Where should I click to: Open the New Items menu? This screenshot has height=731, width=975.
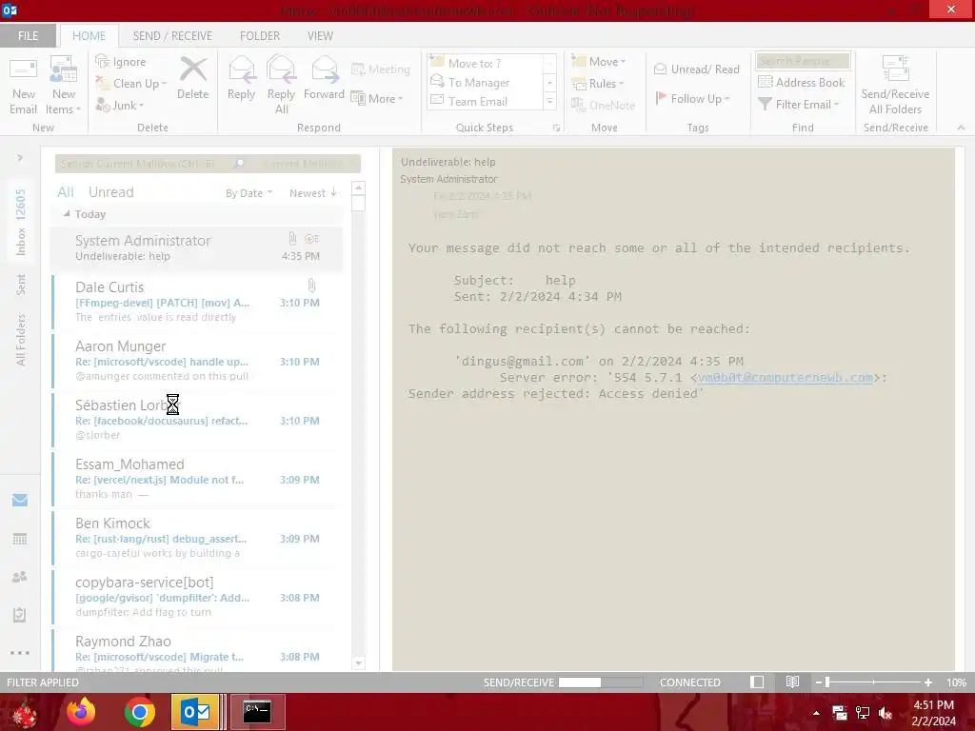[x=64, y=85]
